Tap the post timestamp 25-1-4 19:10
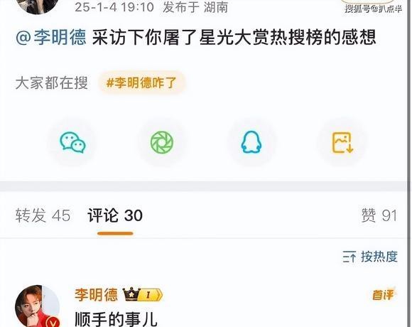The image size is (412, 327). [x=114, y=7]
